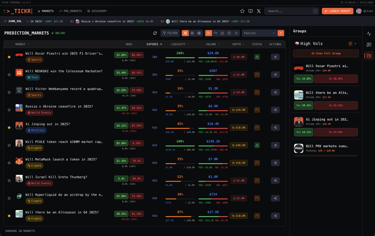Open the PRE_MARKETS tab
Image resolution: width=375 pixels, height=236 pixels.
click(70, 11)
